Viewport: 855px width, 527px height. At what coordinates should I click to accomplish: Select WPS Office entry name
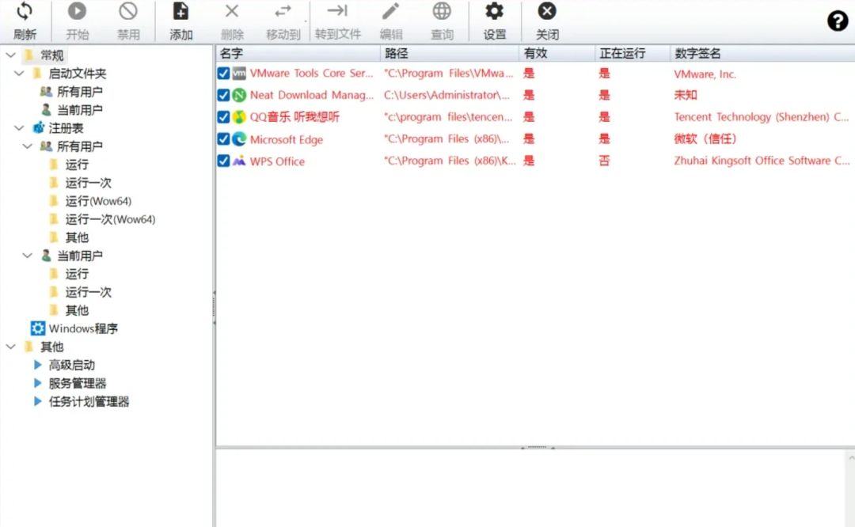(x=277, y=161)
